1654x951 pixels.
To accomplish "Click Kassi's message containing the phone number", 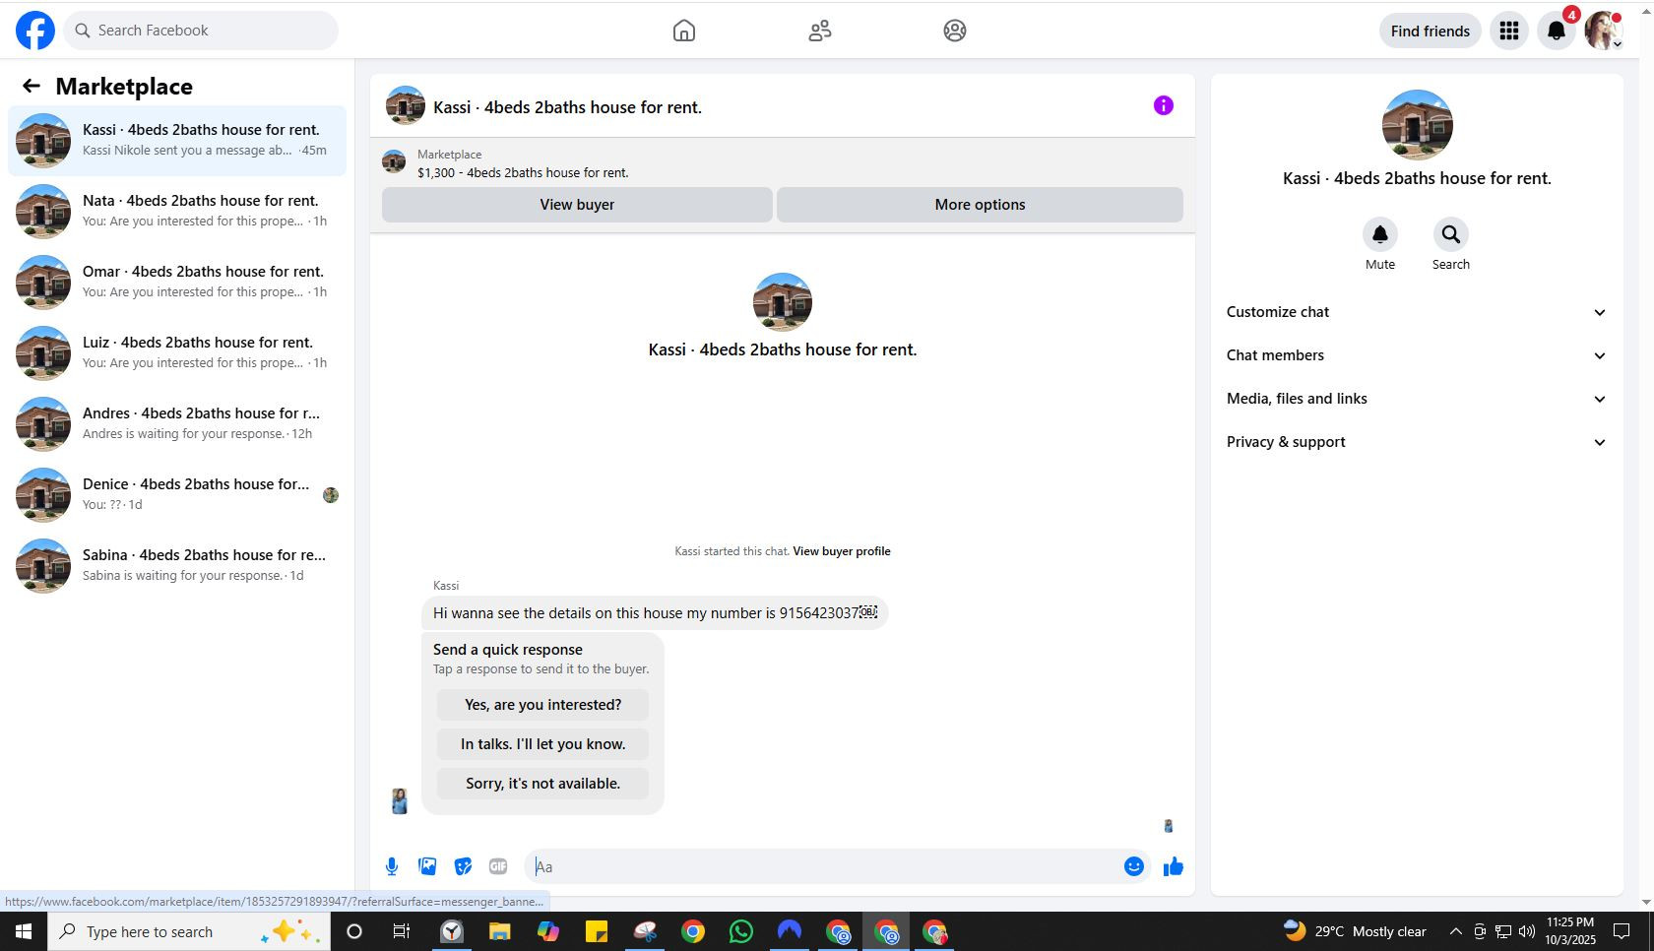I will pyautogui.click(x=655, y=613).
